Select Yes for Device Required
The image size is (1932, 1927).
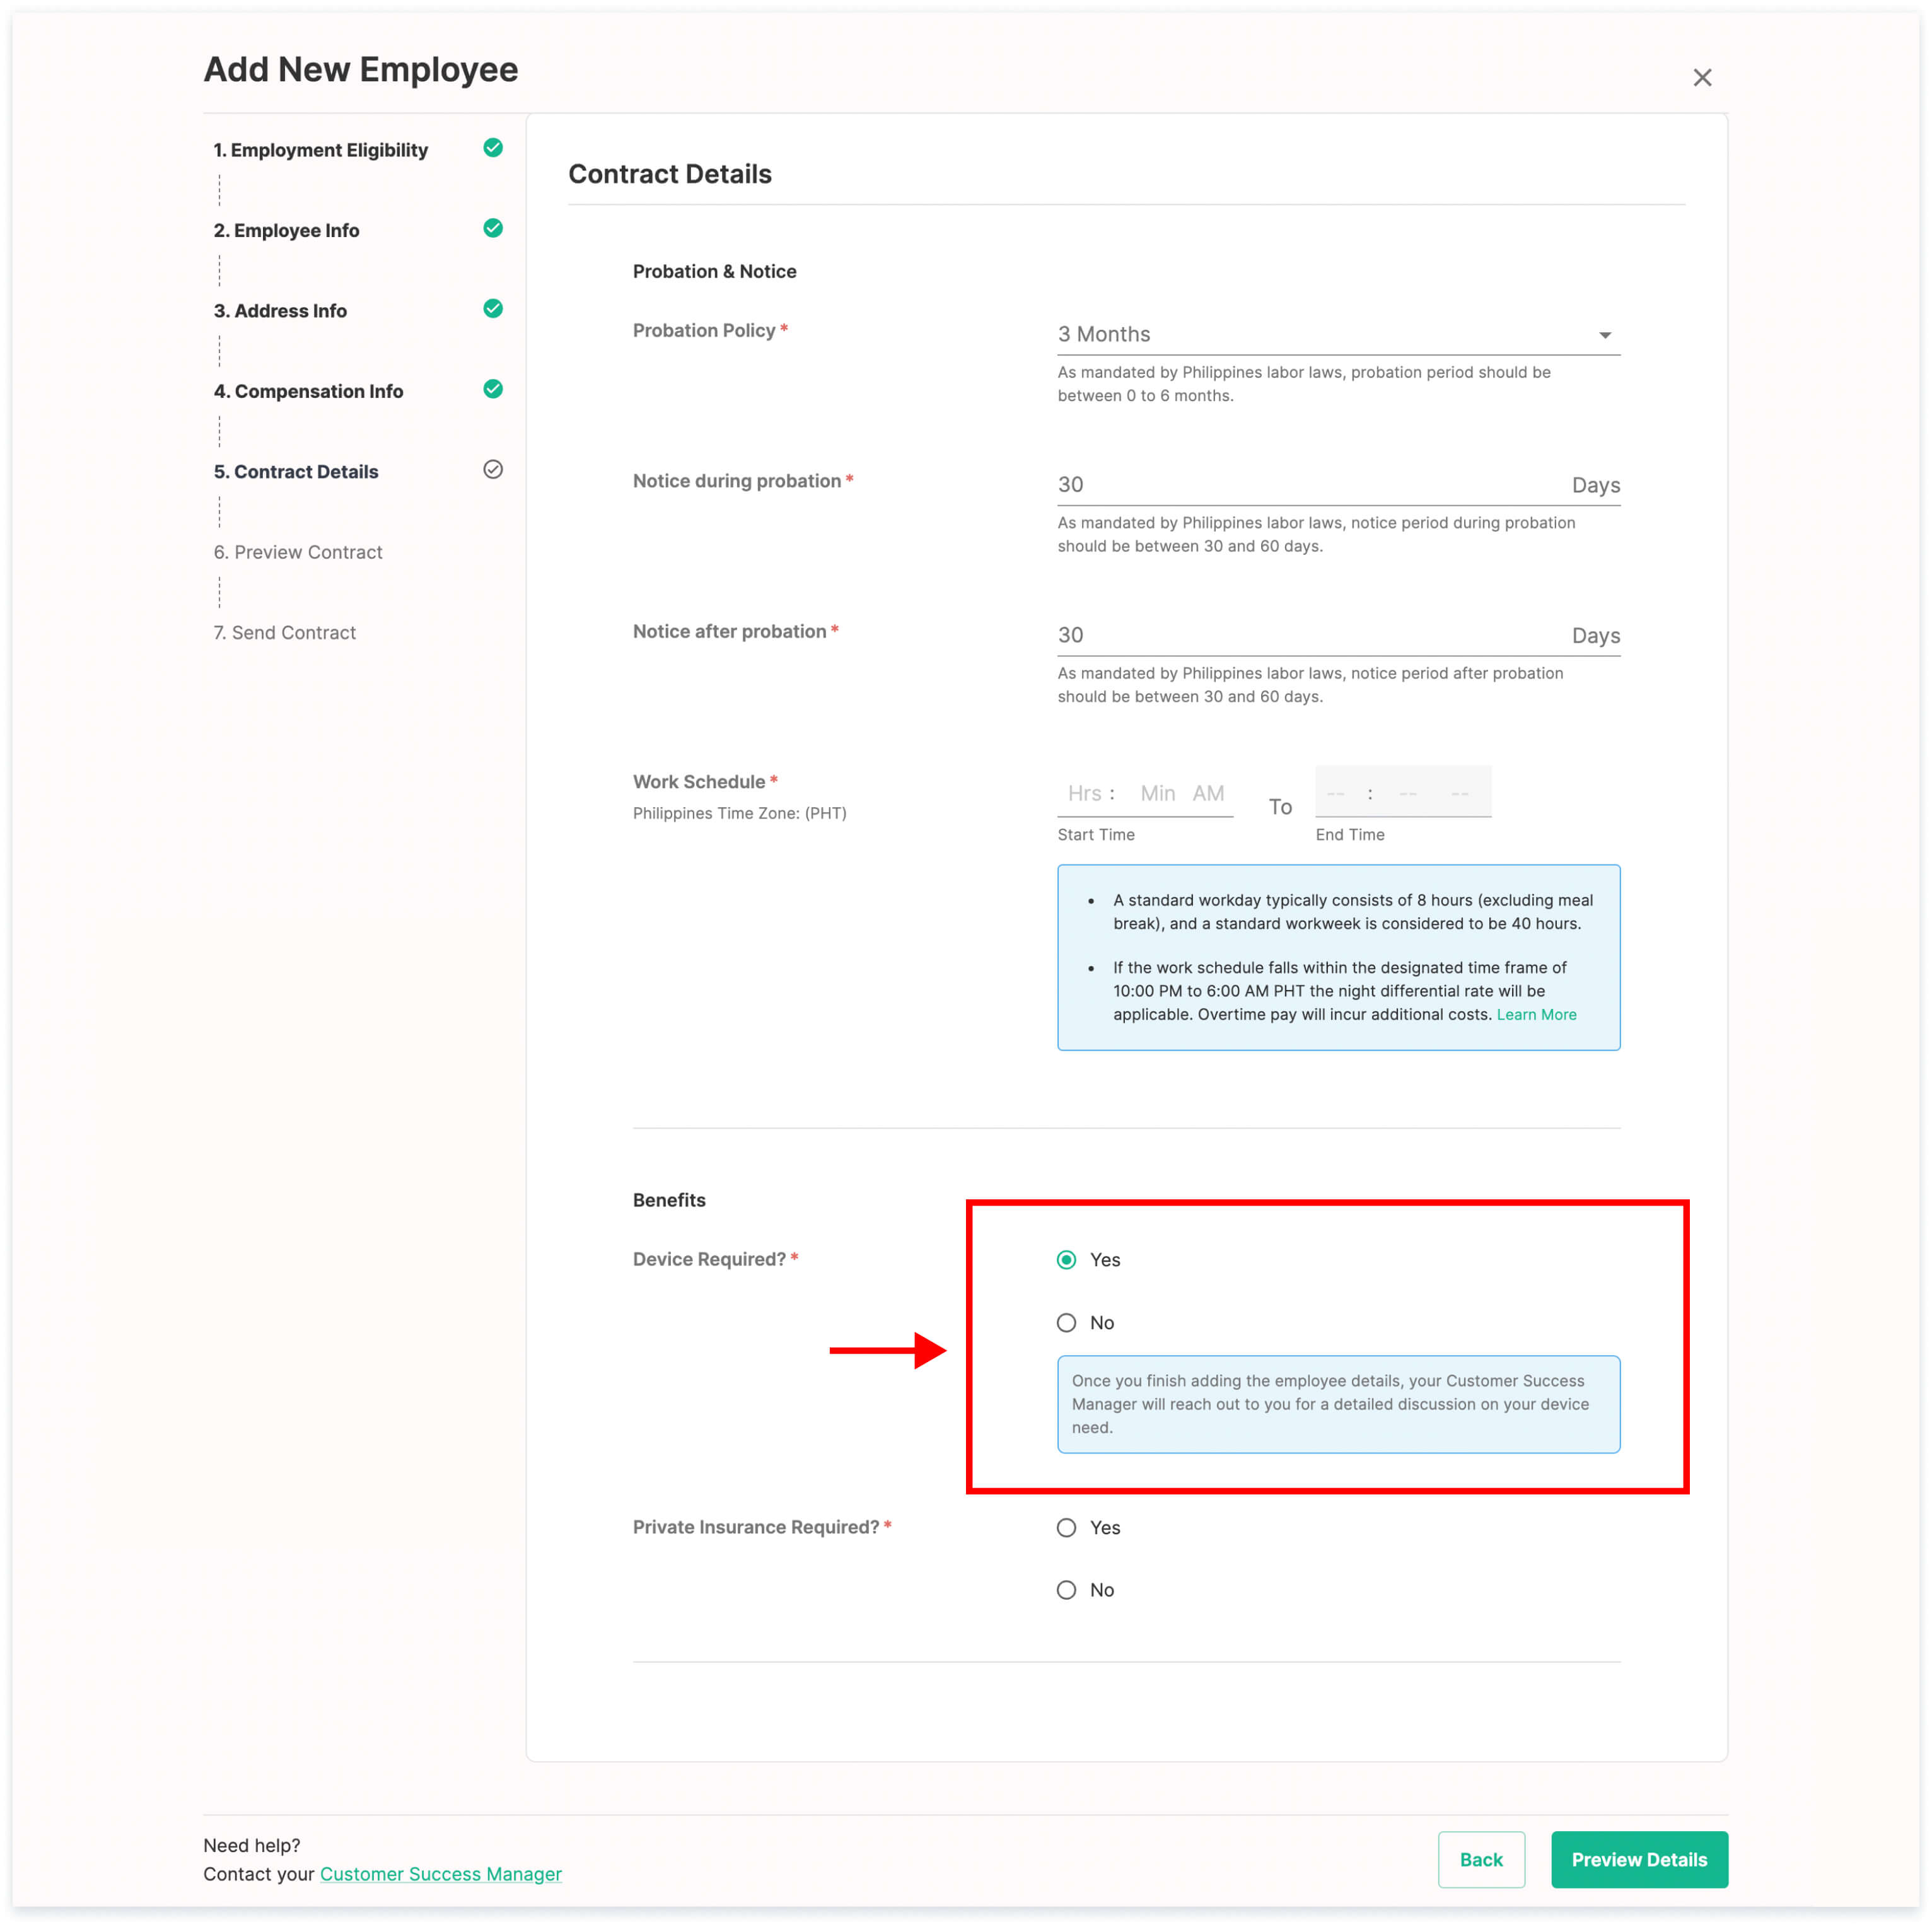[x=1066, y=1260]
